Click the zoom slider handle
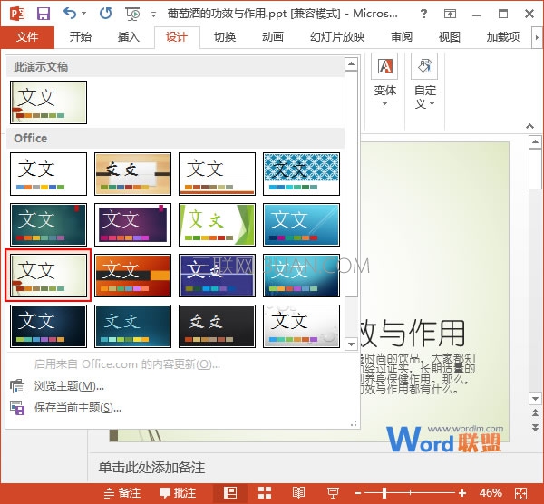The image size is (544, 504). (384, 493)
